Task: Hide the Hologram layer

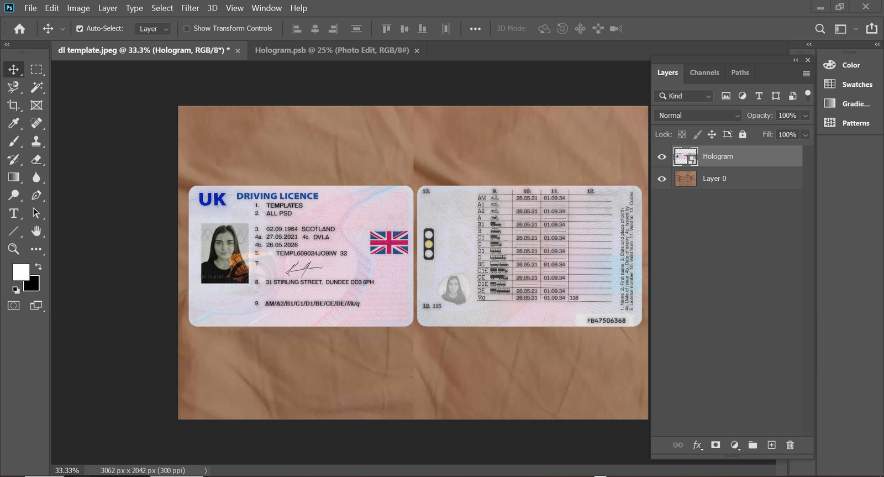Action: 662,157
